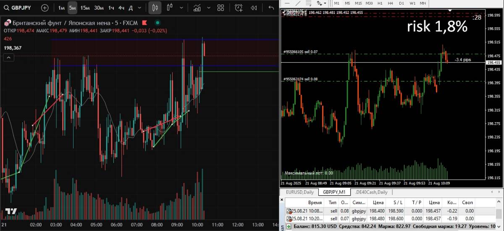Screen dimensions: 504x231
Task: Open the indicators chart icon
Action: coord(196,8)
